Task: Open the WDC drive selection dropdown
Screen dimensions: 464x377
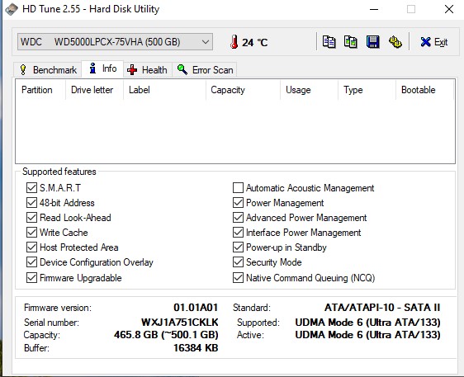Action: point(115,42)
